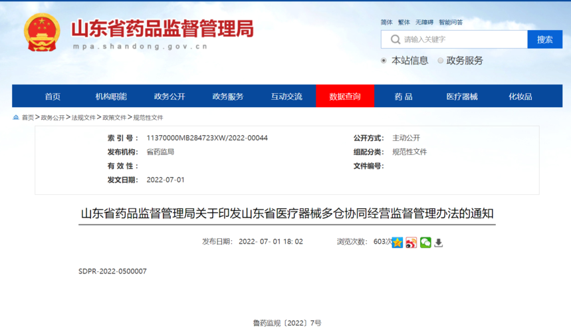Go to 政务公开 in breadcrumb
The height and width of the screenshot is (334, 571).
pos(53,117)
